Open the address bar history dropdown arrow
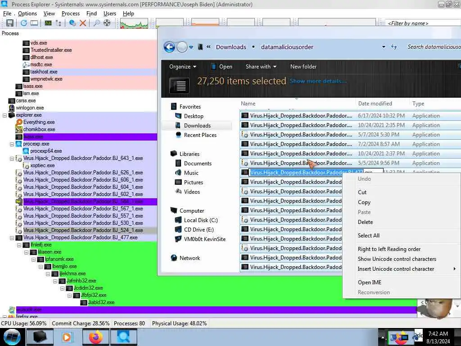The width and height of the screenshot is (461, 346). pos(384,47)
